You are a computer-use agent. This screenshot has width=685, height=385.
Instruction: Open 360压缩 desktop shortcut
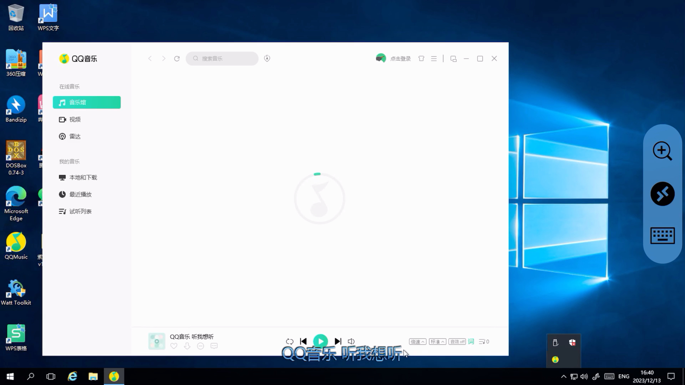16,63
